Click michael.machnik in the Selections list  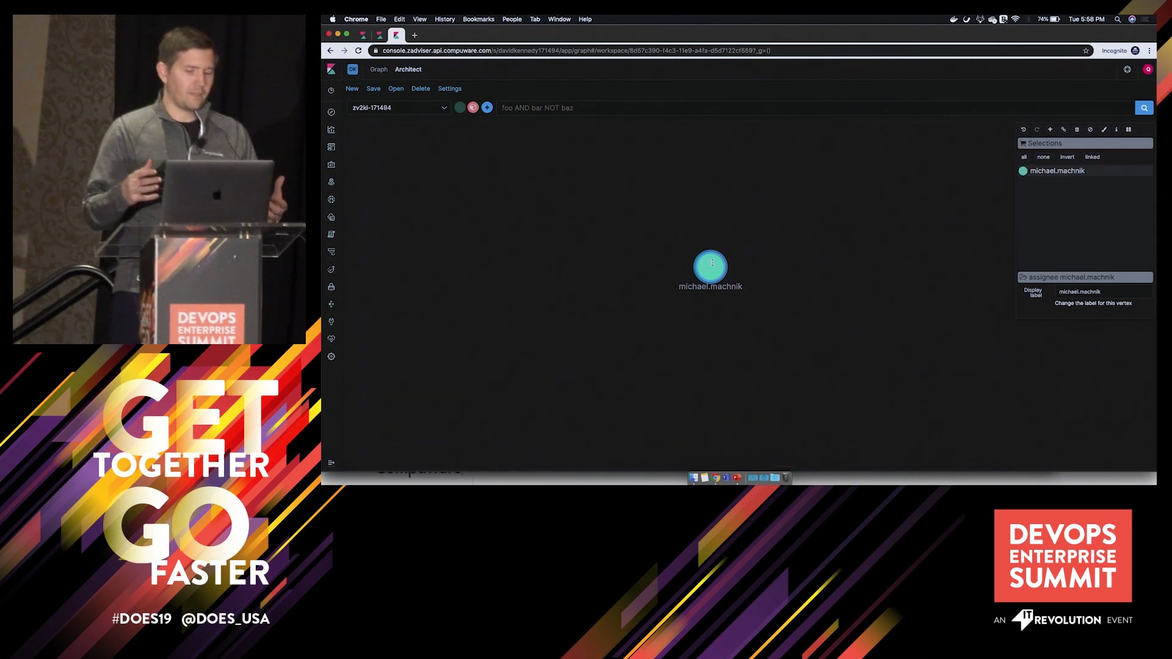tap(1057, 171)
